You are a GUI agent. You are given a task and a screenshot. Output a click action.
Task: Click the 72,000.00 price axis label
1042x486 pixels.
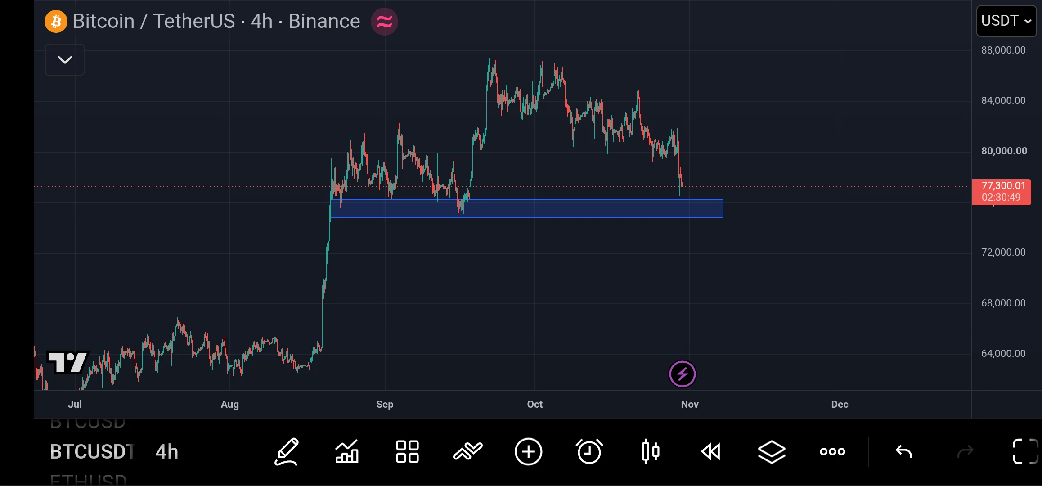(x=1004, y=252)
